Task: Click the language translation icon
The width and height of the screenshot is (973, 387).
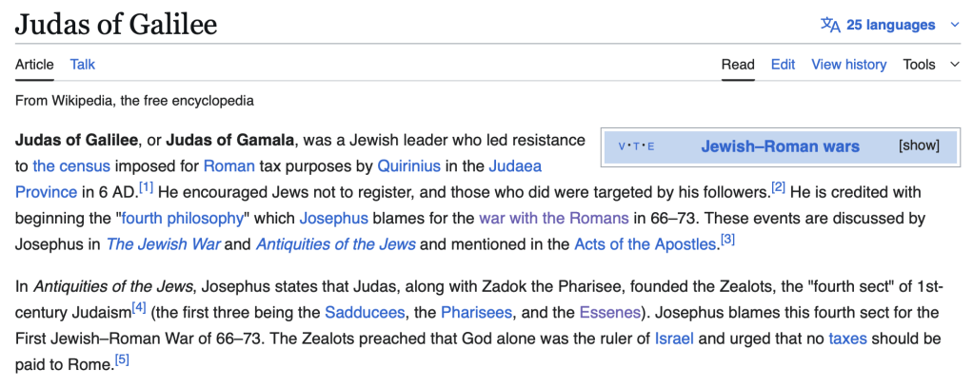Action: coord(830,25)
